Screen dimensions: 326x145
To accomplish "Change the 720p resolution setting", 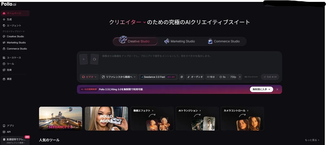I will tap(233, 77).
